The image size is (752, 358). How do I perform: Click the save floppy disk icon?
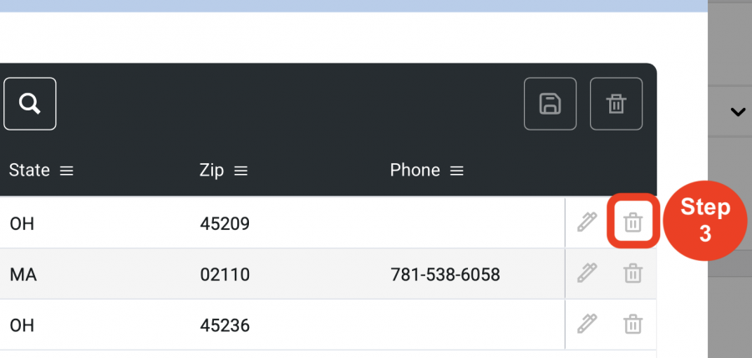point(550,104)
